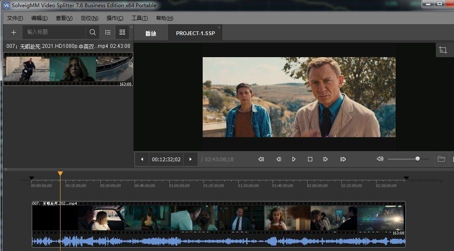Screen dimensions: 454x251
Task: Open the 帮助(H) menu
Action: (165, 18)
